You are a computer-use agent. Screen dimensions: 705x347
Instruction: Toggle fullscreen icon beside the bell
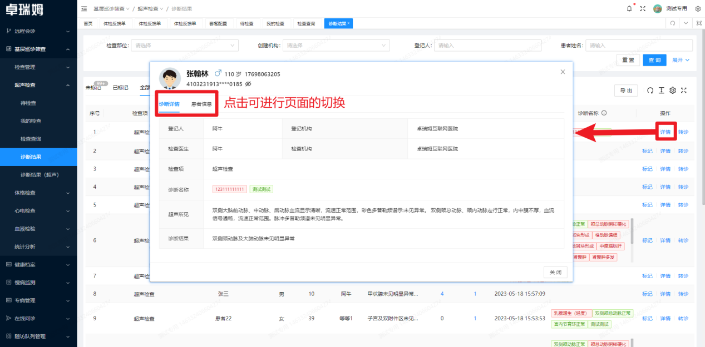[643, 8]
